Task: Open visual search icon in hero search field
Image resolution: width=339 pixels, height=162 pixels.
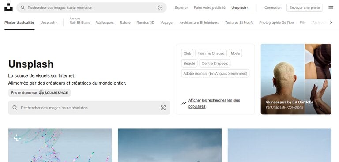Action: click(x=163, y=108)
